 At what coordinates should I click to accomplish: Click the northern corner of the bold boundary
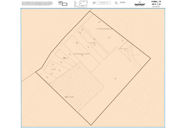click(x=90, y=11)
